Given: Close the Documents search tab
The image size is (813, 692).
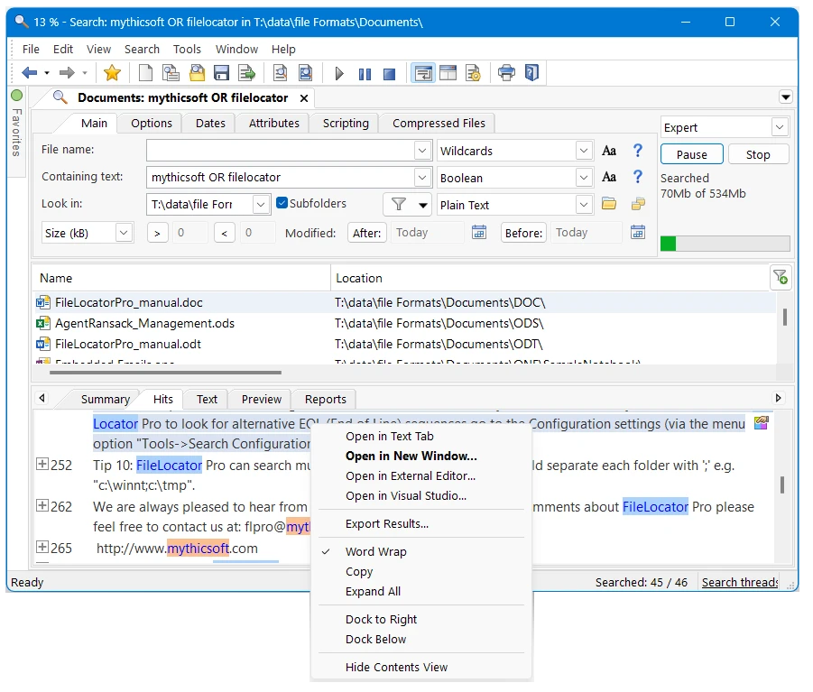Looking at the screenshot, I should click(304, 98).
